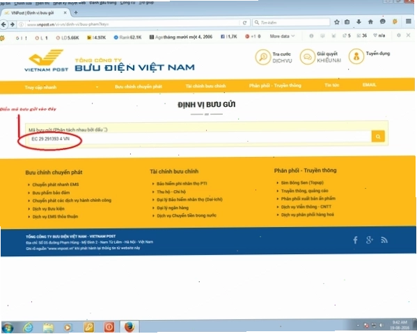Open Truyền thông, quảng cáo link
Screen dimensions: 417x334
[x=304, y=190]
